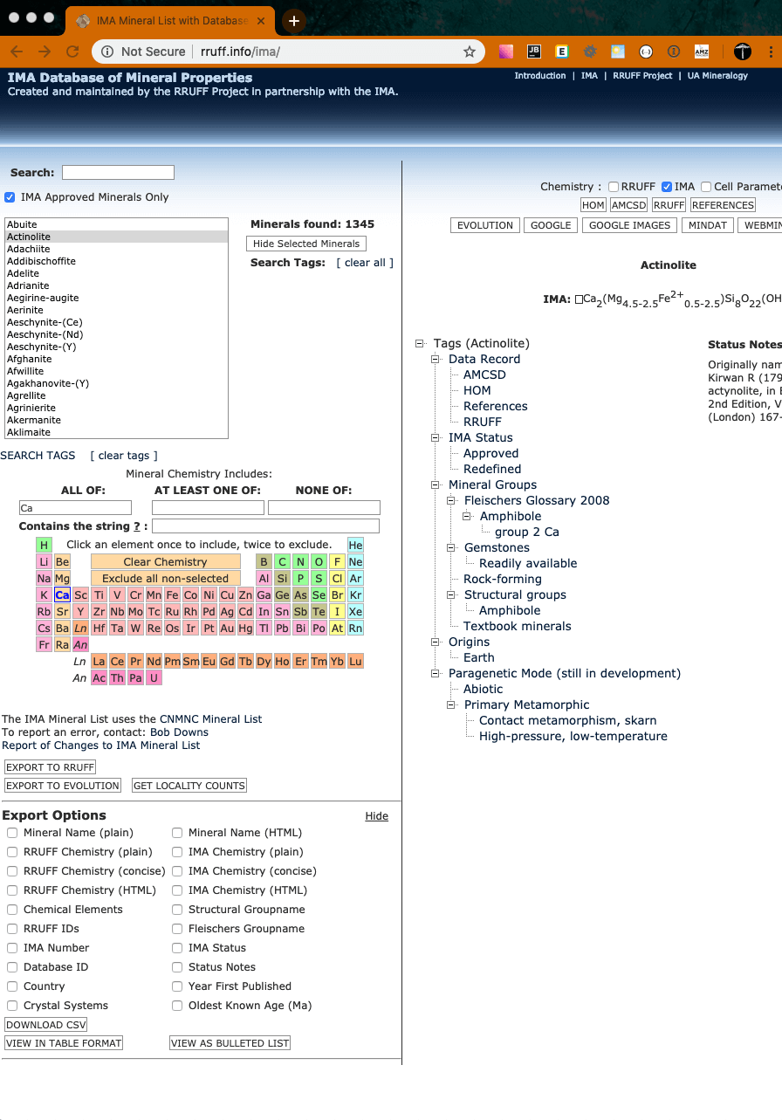Check Oldest Known Age (Ma) option

177,1006
